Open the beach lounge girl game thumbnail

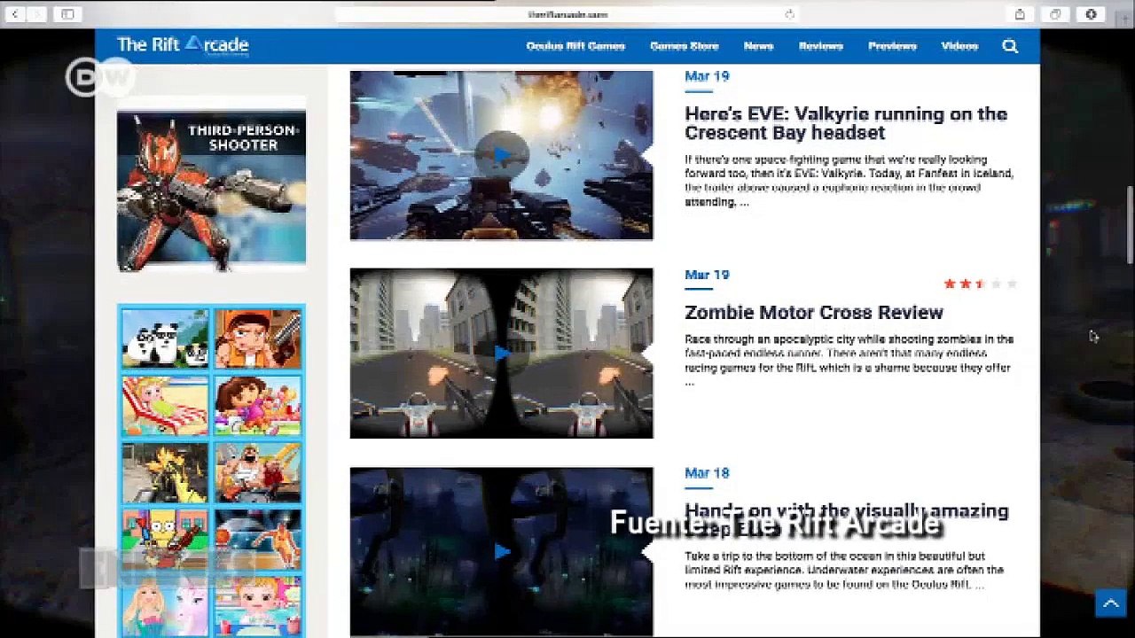166,405
